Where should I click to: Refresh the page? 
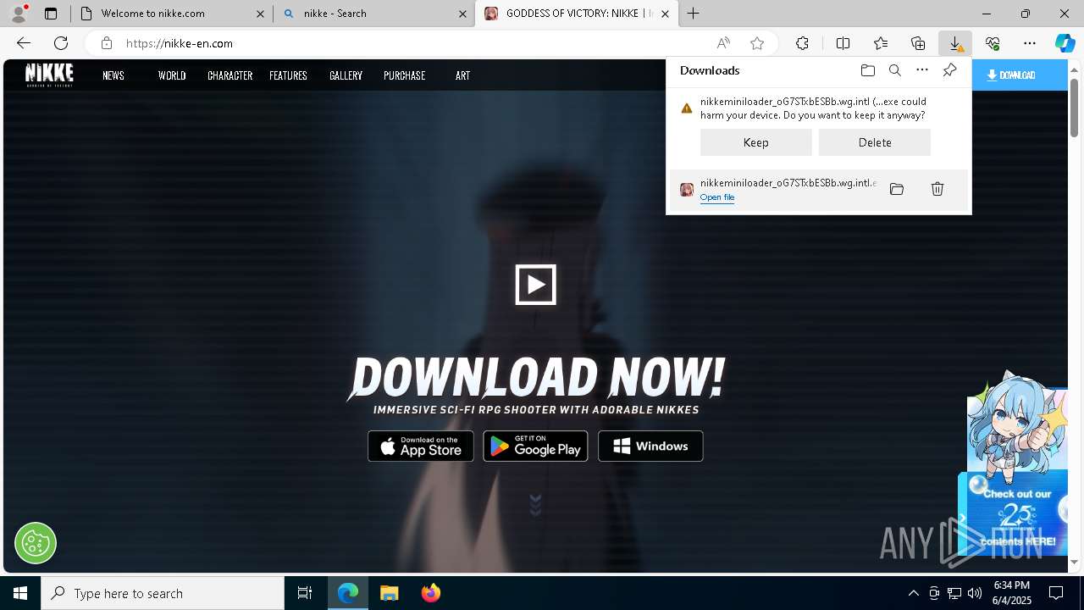(x=61, y=43)
